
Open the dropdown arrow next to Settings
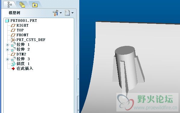(x=61, y=13)
